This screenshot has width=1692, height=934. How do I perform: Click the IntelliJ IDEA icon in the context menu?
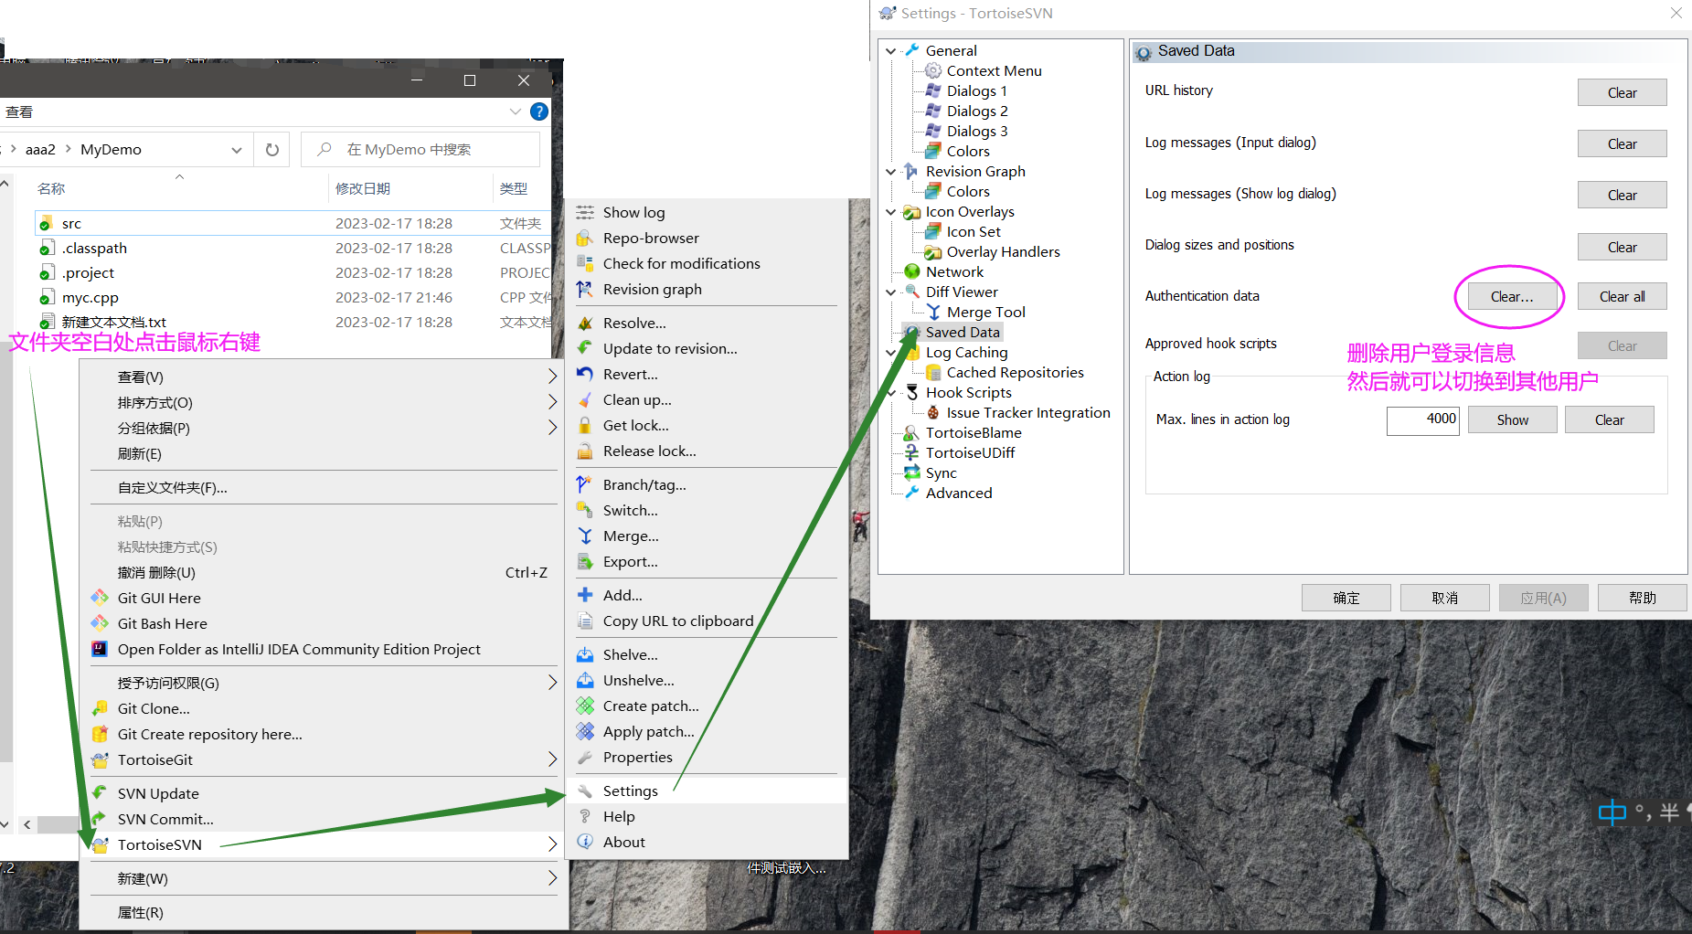coord(100,649)
